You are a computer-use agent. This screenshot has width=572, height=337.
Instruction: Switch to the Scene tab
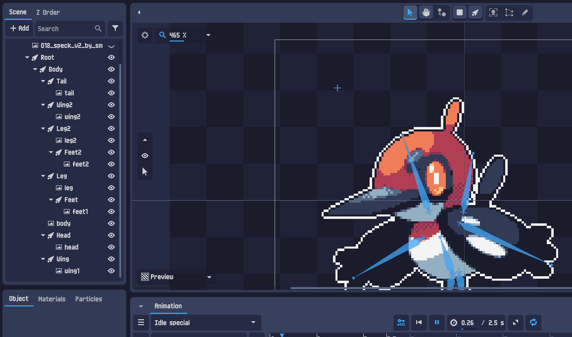click(x=17, y=12)
